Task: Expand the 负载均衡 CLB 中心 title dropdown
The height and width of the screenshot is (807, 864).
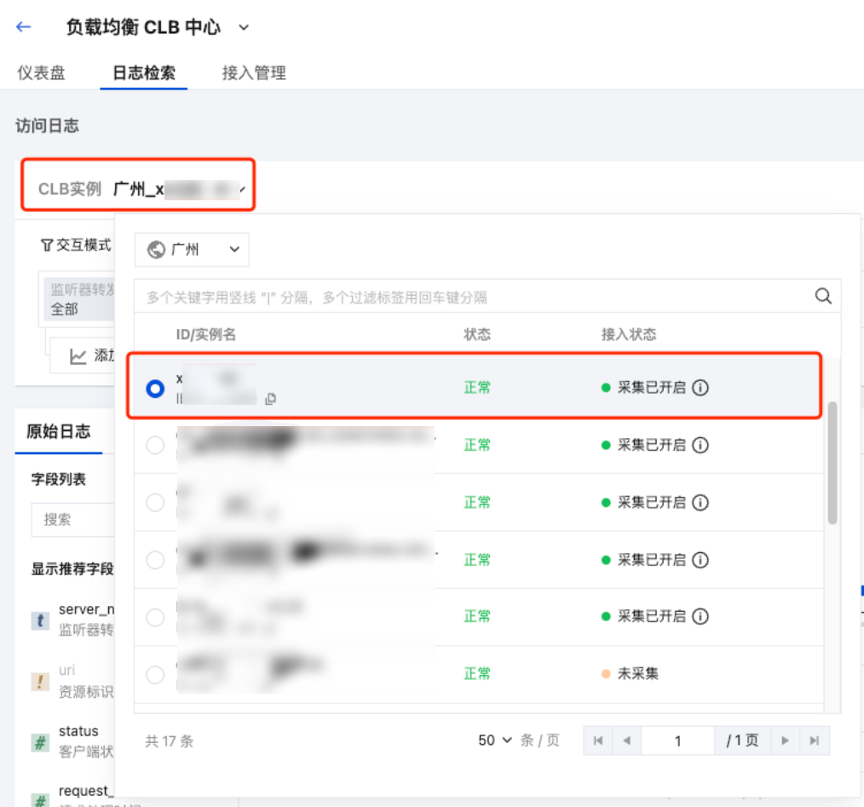Action: (x=244, y=27)
